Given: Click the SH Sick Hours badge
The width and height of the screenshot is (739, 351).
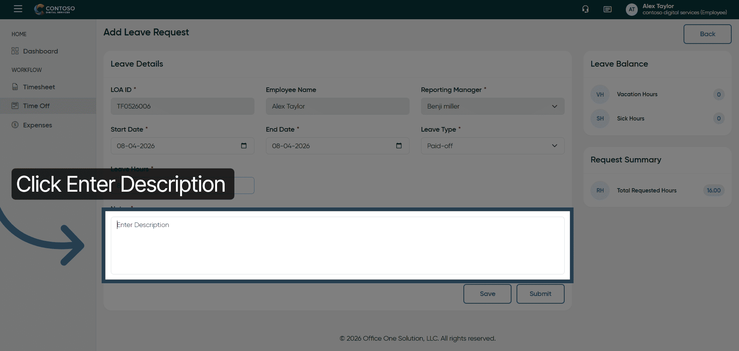Looking at the screenshot, I should click(x=600, y=119).
